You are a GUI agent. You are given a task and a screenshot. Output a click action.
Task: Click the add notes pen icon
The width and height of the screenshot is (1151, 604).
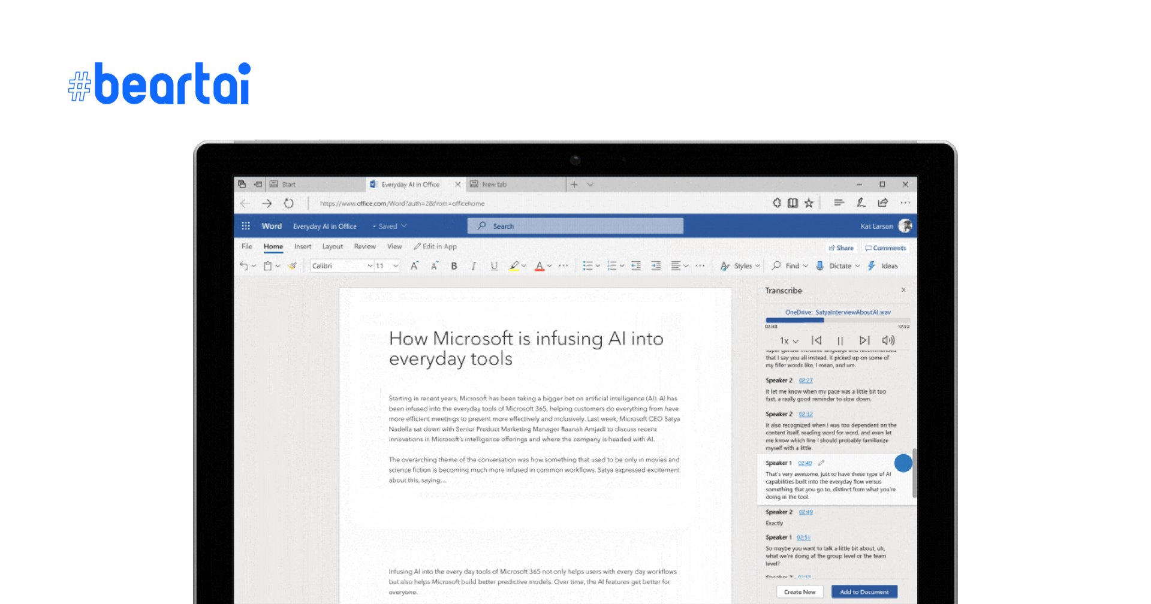[x=861, y=203]
